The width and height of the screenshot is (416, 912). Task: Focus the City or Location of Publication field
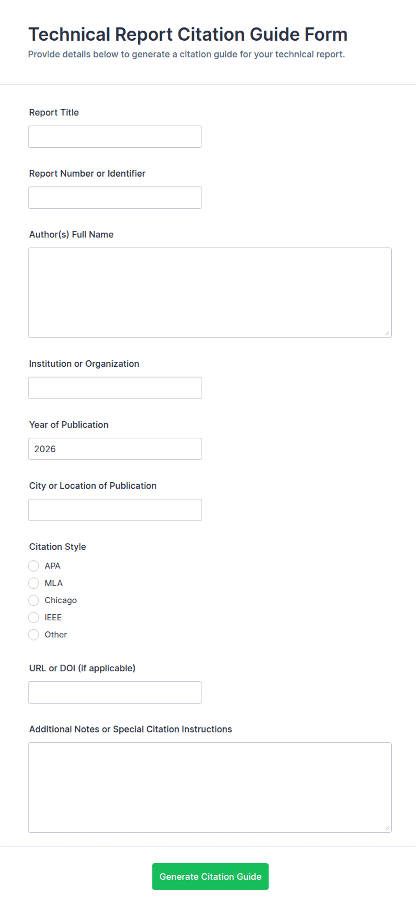point(115,510)
